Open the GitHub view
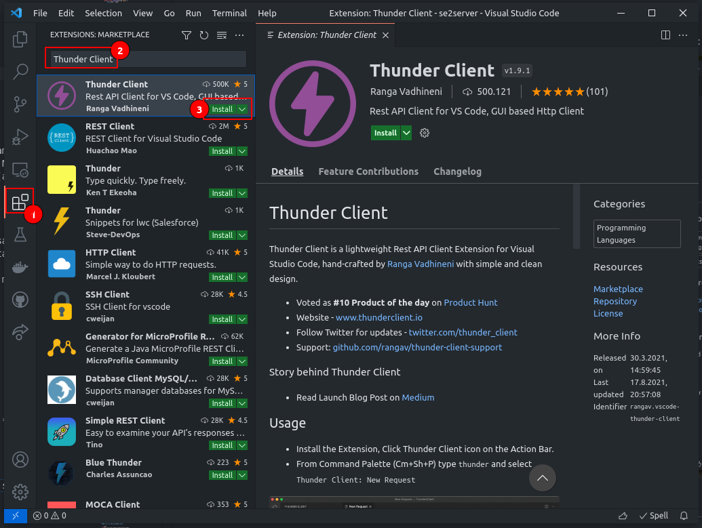Image resolution: width=702 pixels, height=528 pixels. (20, 300)
